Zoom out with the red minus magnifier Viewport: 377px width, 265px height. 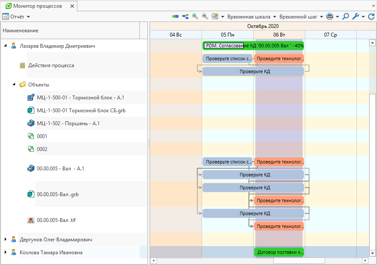point(205,16)
